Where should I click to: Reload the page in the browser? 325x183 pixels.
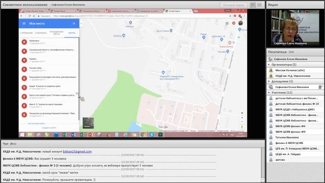[x=29, y=16]
